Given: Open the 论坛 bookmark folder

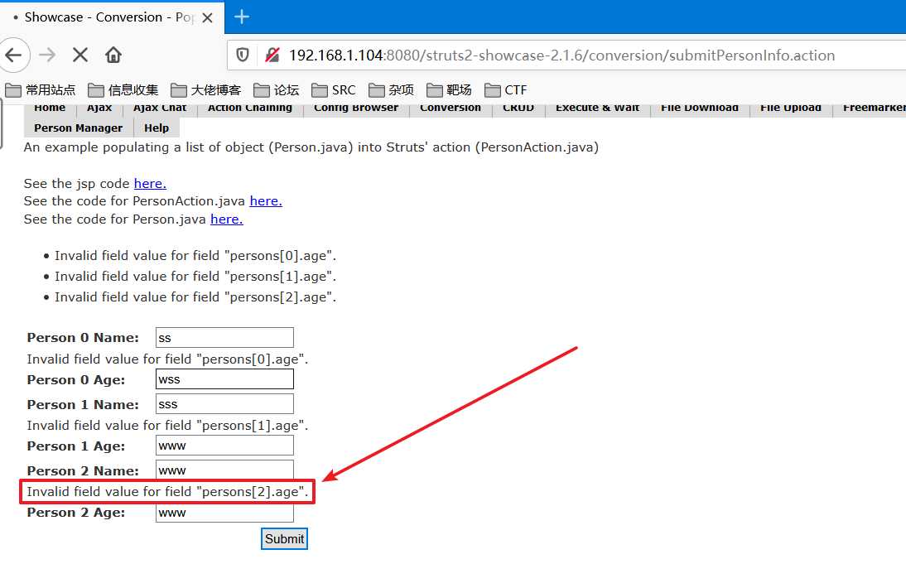Looking at the screenshot, I should point(277,90).
